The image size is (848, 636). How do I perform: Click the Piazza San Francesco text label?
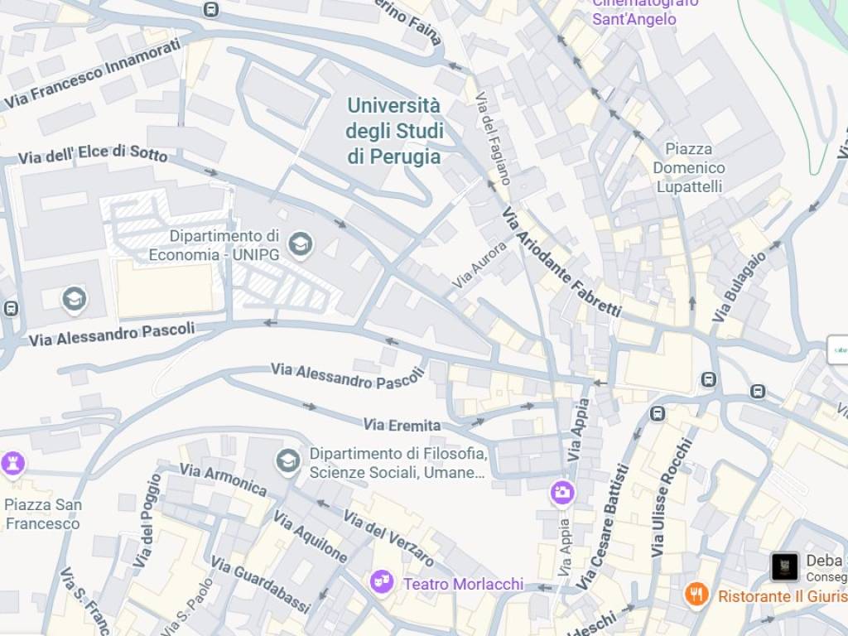point(43,513)
